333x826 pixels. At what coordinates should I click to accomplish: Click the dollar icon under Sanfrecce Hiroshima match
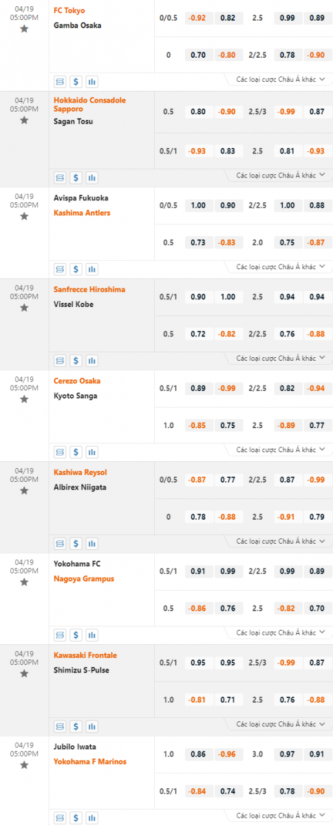pos(76,360)
